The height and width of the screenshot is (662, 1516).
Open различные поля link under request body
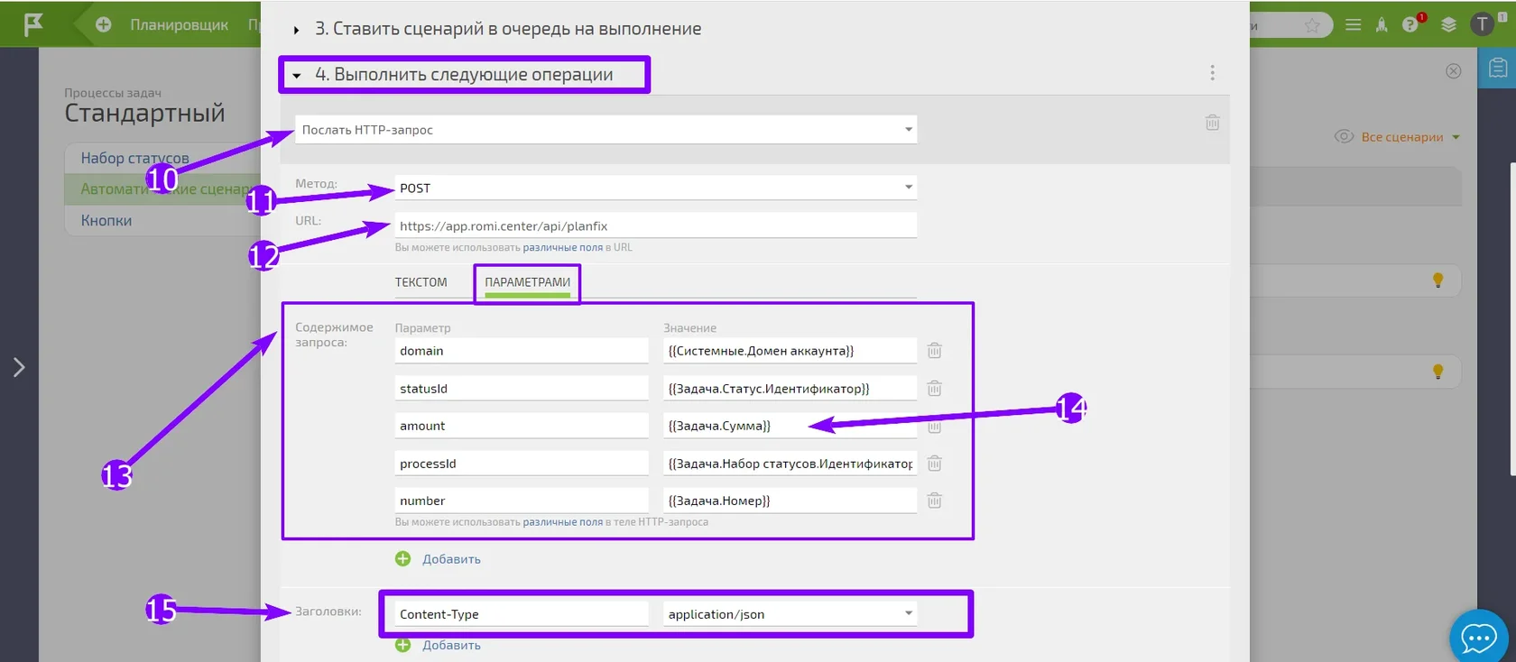pyautogui.click(x=563, y=522)
